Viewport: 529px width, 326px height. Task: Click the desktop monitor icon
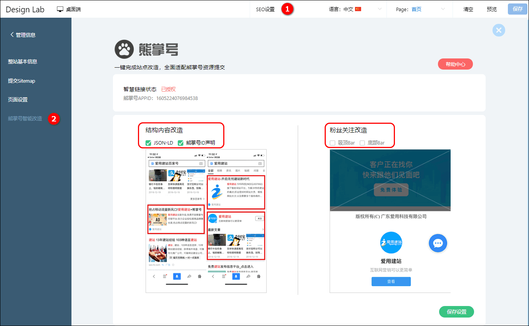[x=60, y=9]
